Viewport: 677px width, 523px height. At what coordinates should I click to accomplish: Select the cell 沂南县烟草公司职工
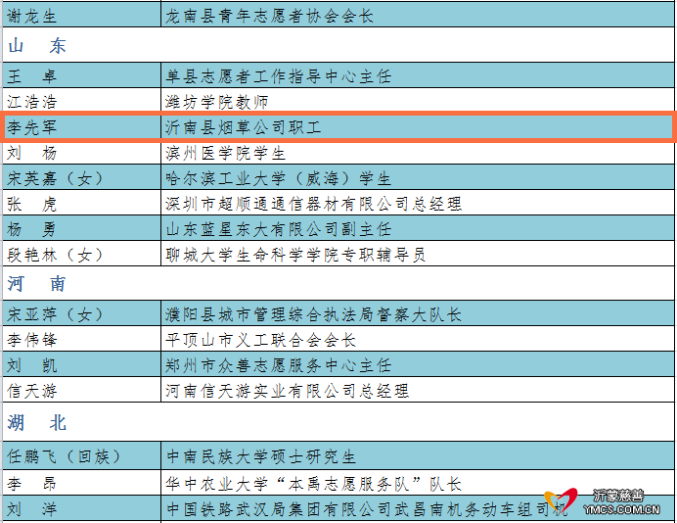coord(418,127)
